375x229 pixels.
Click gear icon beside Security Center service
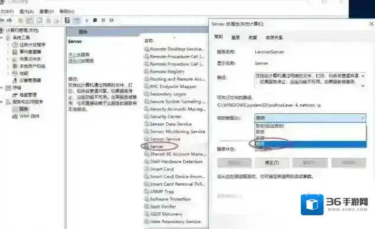147,117
